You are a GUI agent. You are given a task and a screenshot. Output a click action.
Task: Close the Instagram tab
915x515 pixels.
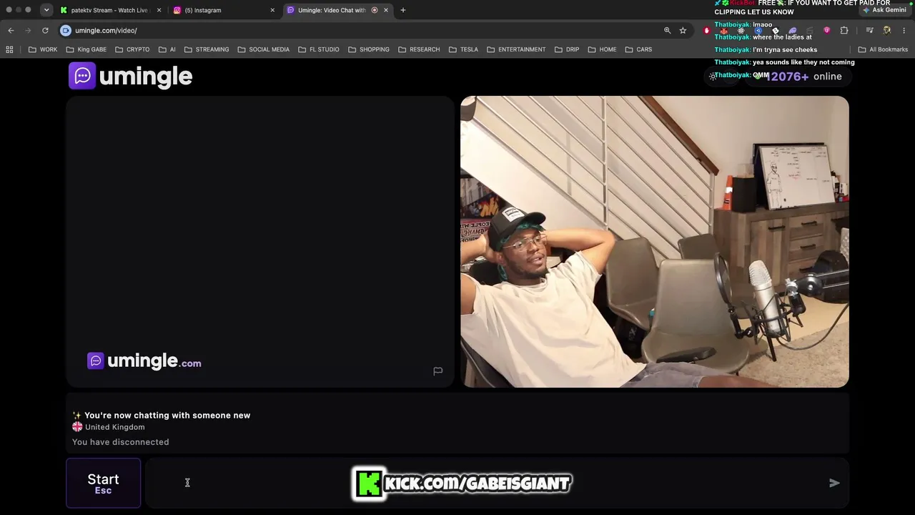coord(272,10)
